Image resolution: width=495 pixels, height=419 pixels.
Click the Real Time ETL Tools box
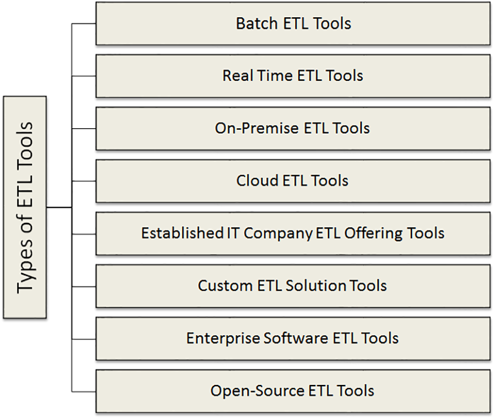[293, 76]
